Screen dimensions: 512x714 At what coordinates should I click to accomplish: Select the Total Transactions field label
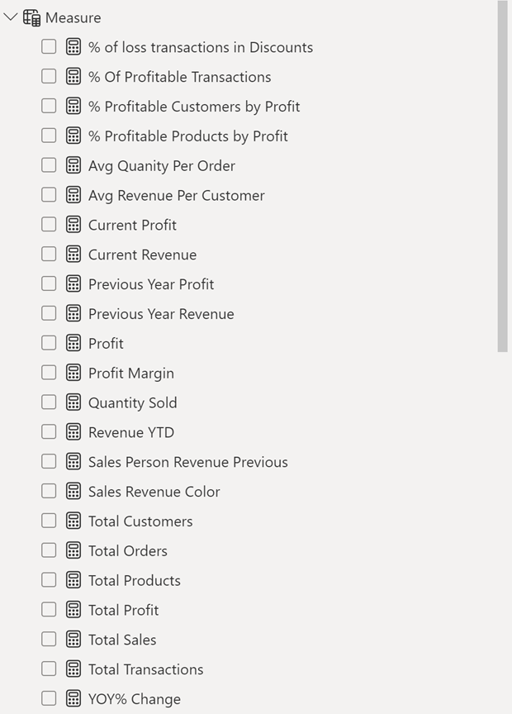[145, 669]
